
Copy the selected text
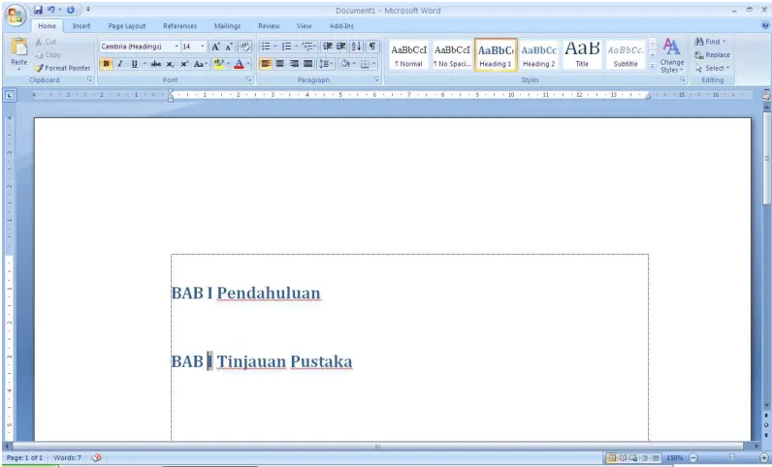(48, 54)
